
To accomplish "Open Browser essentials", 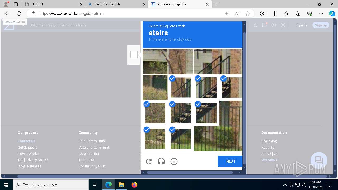I will coord(309,13).
